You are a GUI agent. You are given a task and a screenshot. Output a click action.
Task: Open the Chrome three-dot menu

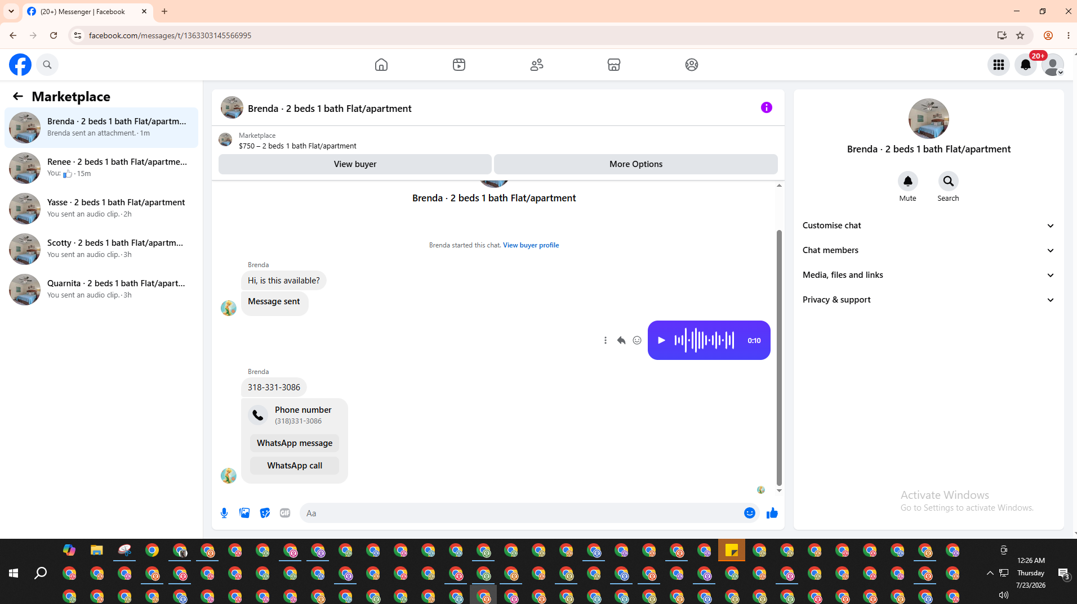(1069, 35)
